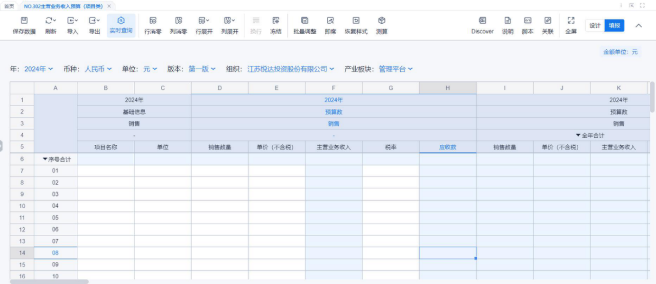Viewport: 656px width, 284px height.
Task: Click the 全屏 fullscreen icon
Action: (x=571, y=21)
